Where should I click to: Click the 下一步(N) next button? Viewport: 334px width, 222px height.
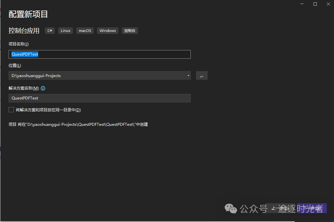[312, 208]
